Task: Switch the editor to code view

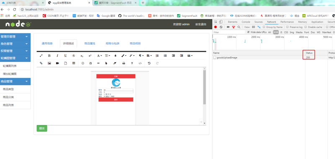Action: click(x=140, y=63)
